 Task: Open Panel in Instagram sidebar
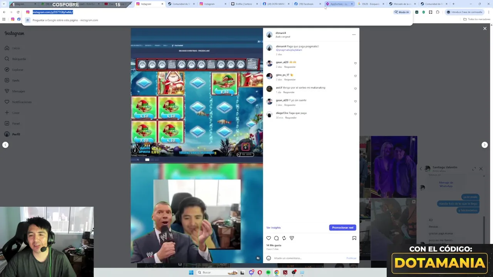tap(12, 123)
